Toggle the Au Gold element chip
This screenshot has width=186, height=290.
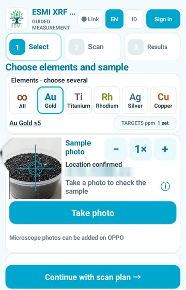click(51, 100)
